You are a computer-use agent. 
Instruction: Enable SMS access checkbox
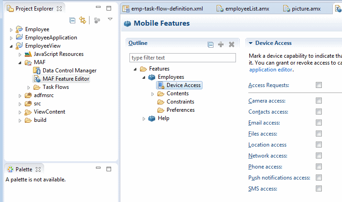coord(319,189)
